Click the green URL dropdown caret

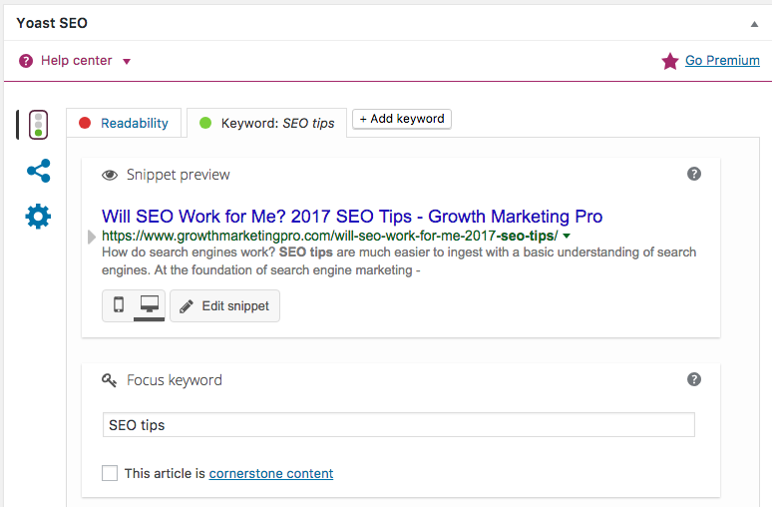[567, 236]
